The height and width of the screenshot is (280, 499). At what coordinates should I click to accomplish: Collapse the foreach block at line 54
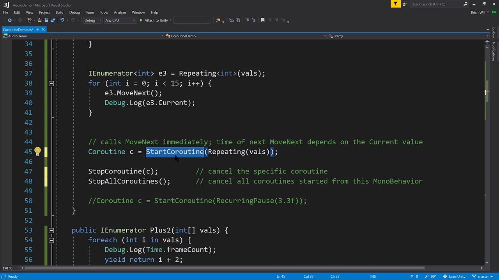tap(51, 240)
